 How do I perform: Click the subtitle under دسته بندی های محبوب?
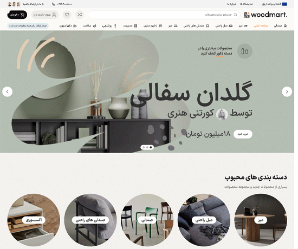pyautogui.click(x=256, y=187)
